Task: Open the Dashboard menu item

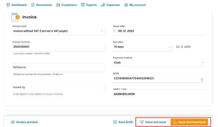Action: point(16,5)
